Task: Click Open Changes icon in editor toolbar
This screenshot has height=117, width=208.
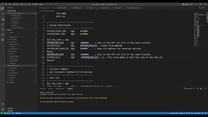Action: pyautogui.click(x=200, y=8)
